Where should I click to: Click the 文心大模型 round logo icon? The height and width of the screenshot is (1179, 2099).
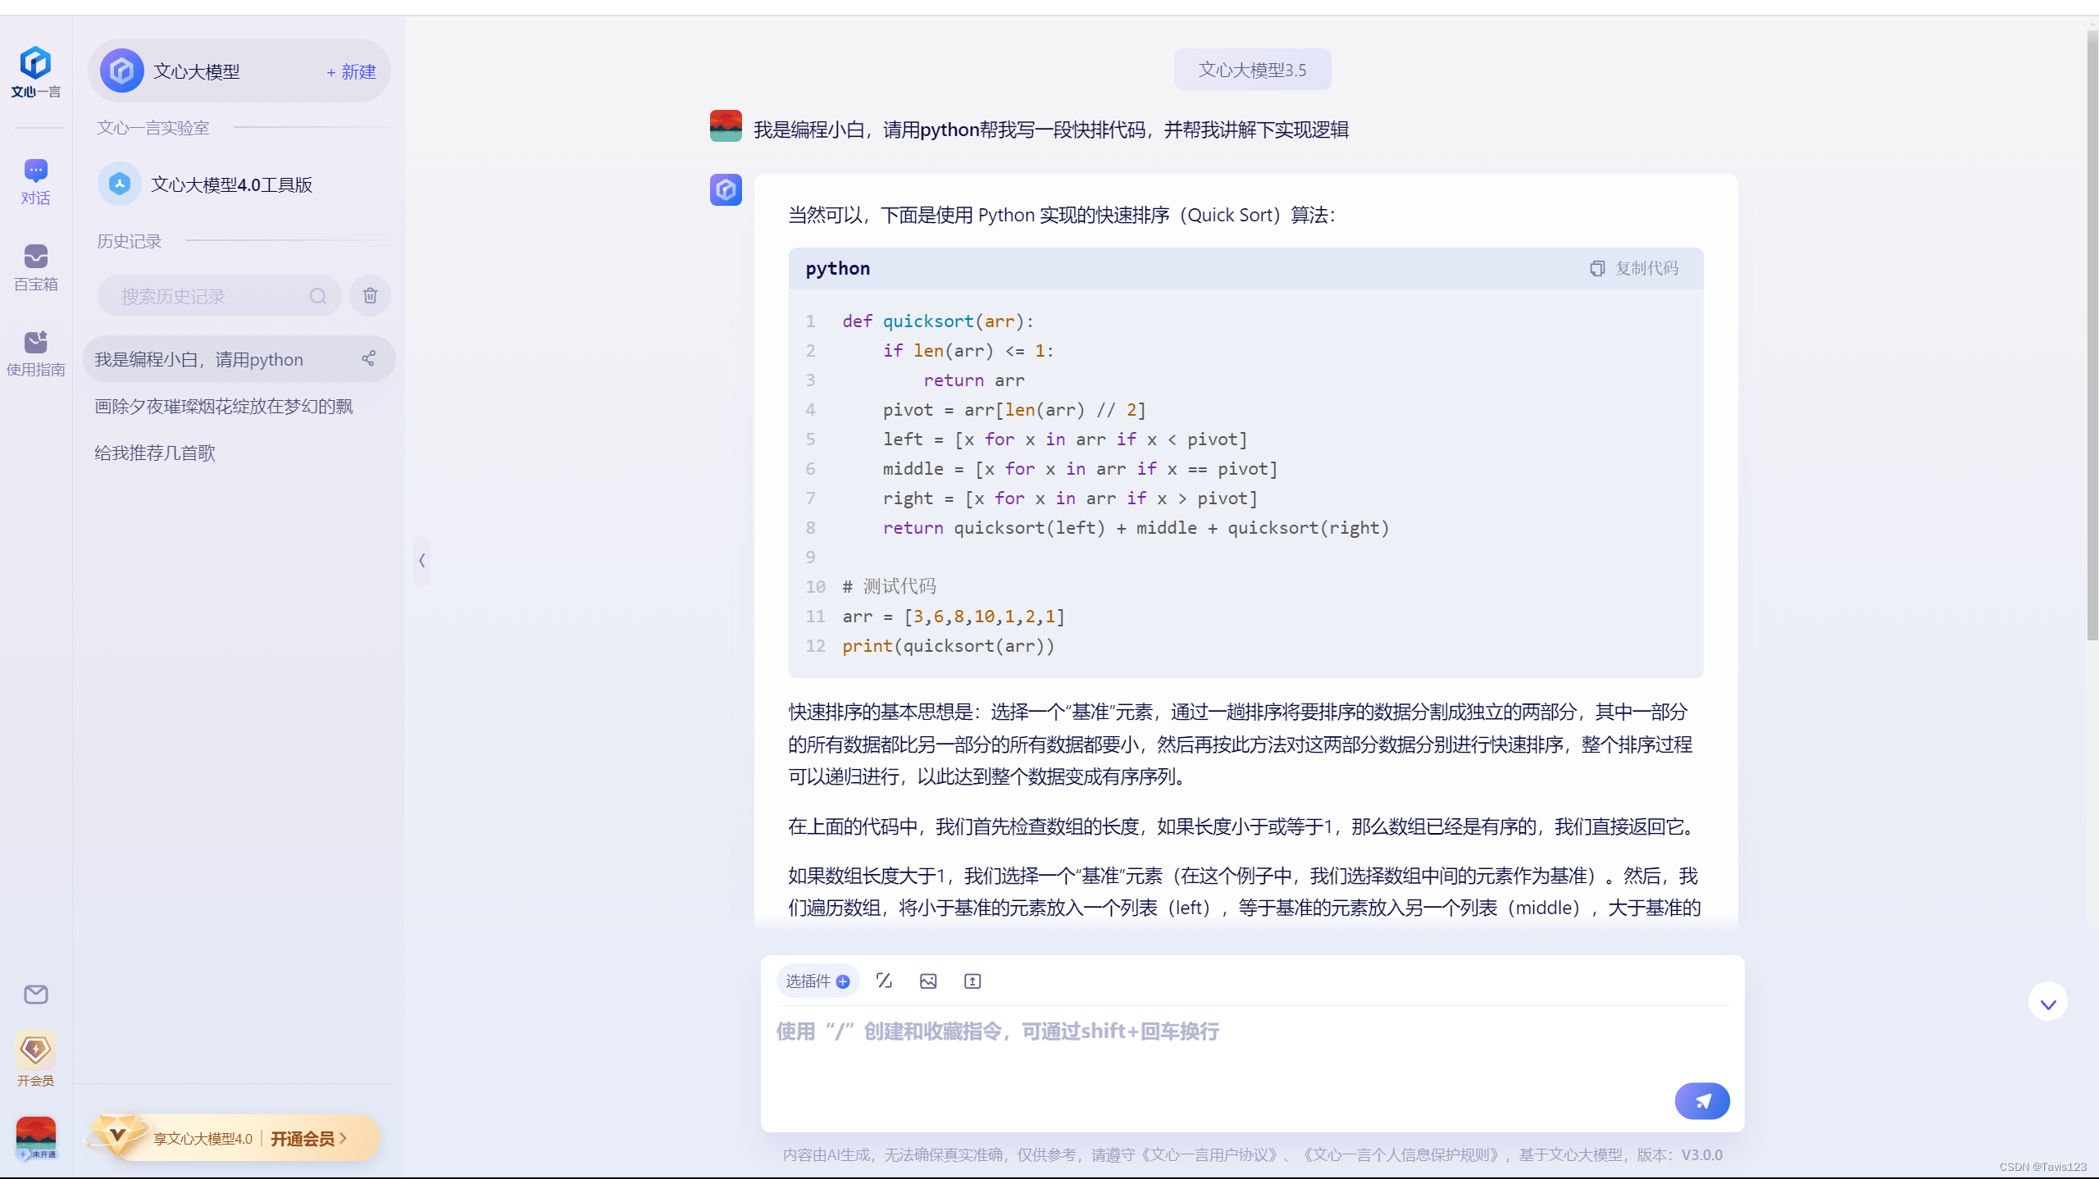pos(121,71)
